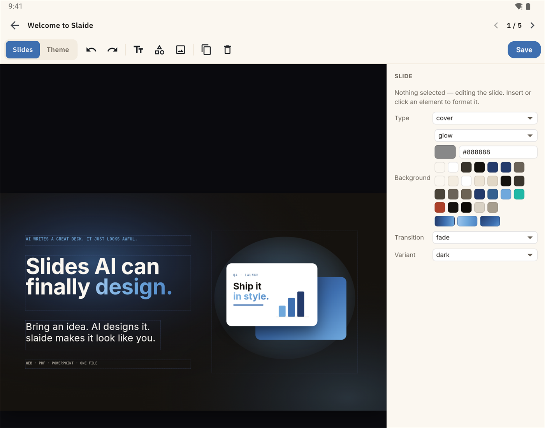Insert a text box with the Tt icon
The image size is (545, 428).
point(138,50)
